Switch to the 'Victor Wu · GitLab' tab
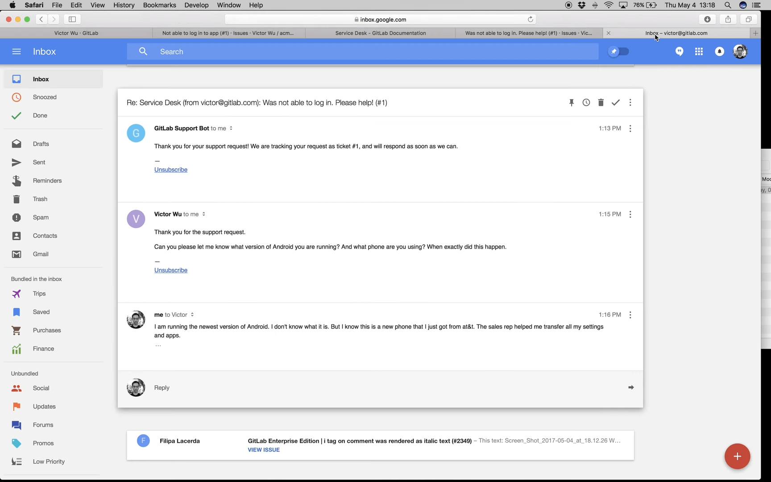The height and width of the screenshot is (482, 771). pyautogui.click(x=76, y=33)
